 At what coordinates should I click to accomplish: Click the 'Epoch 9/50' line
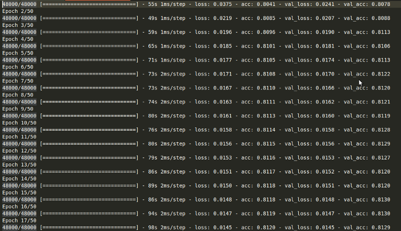(18, 109)
